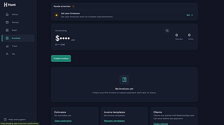Click the Drafts count
This screenshot has width=224, height=125.
point(189,35)
